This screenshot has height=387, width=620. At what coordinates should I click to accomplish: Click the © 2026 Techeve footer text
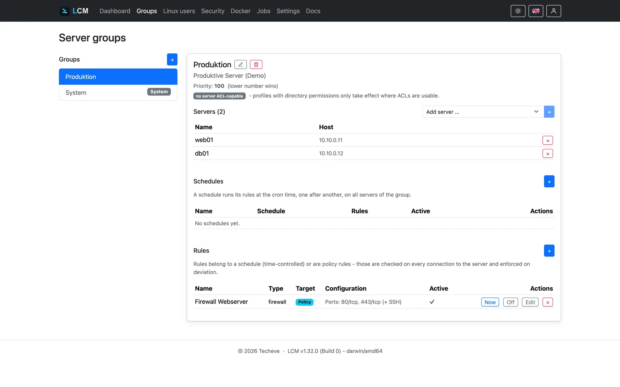click(258, 351)
